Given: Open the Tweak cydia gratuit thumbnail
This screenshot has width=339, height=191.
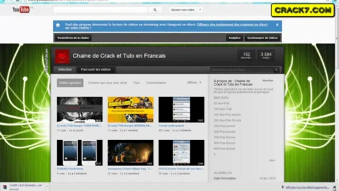Looking at the screenshot, I should click(181, 110).
